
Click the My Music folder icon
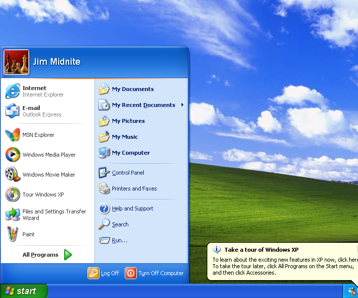[x=104, y=137]
